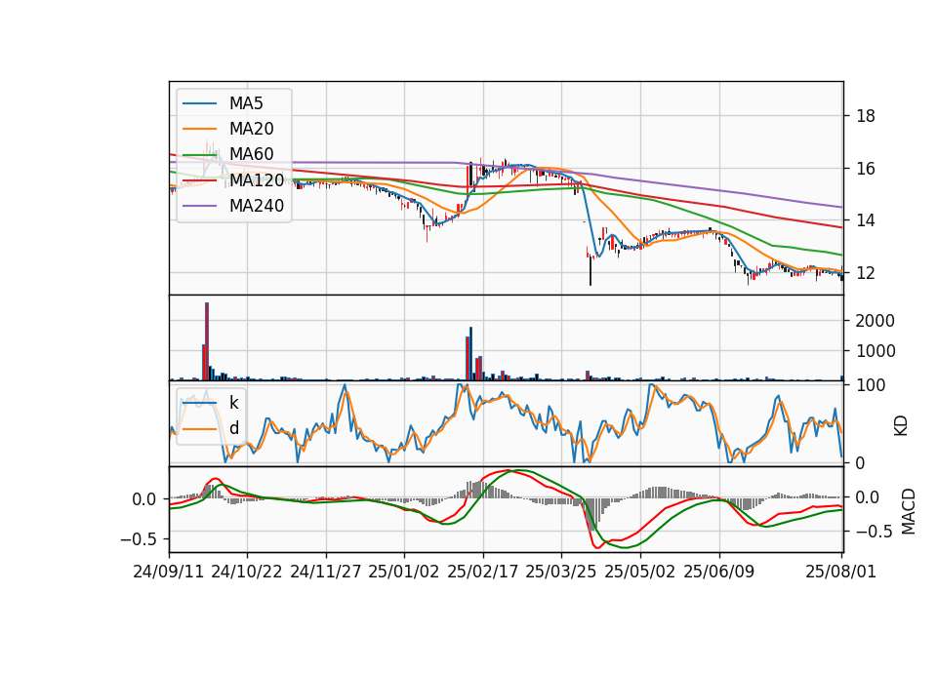
Task: Click the 25/06/09 date label
Action: [x=719, y=572]
